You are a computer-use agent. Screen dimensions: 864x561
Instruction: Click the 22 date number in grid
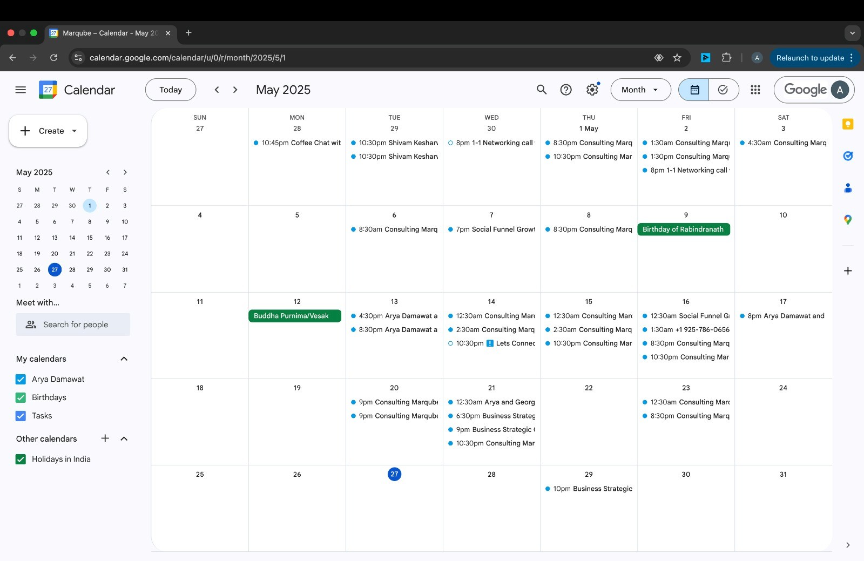click(x=589, y=388)
